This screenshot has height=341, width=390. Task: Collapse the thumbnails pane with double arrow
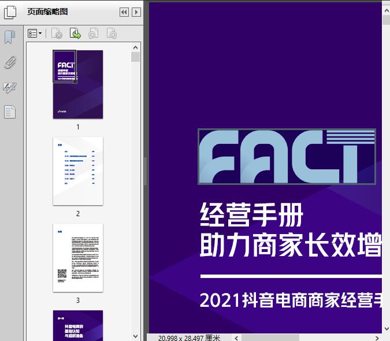pos(124,12)
